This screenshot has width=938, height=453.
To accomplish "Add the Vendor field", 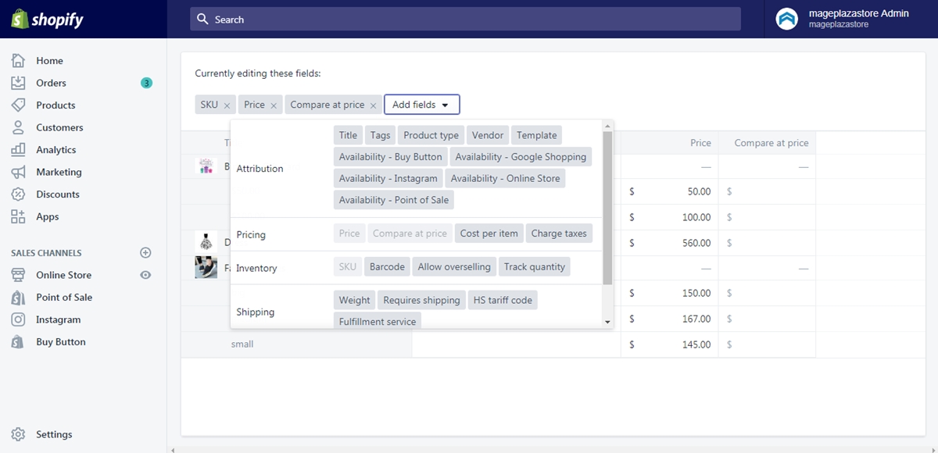I will pyautogui.click(x=488, y=135).
